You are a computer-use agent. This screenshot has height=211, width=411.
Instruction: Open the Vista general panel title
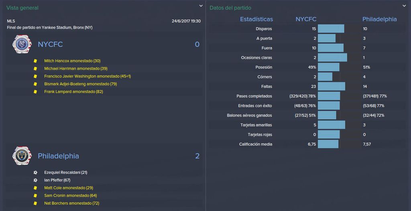(22, 8)
